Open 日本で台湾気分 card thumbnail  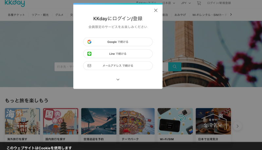point(213,121)
